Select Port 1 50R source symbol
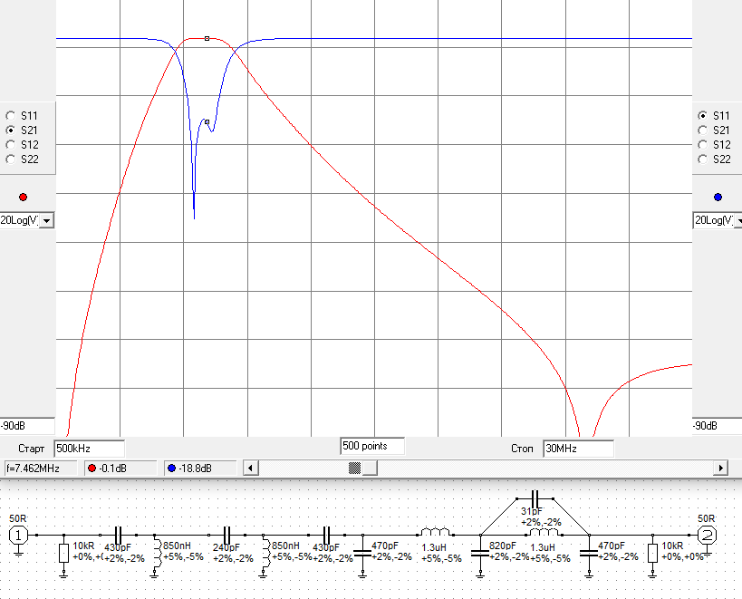This screenshot has width=742, height=599. click(18, 535)
